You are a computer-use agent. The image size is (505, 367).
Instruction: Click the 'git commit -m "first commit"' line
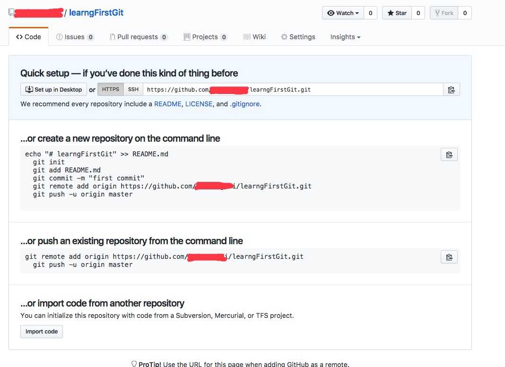coord(88,178)
